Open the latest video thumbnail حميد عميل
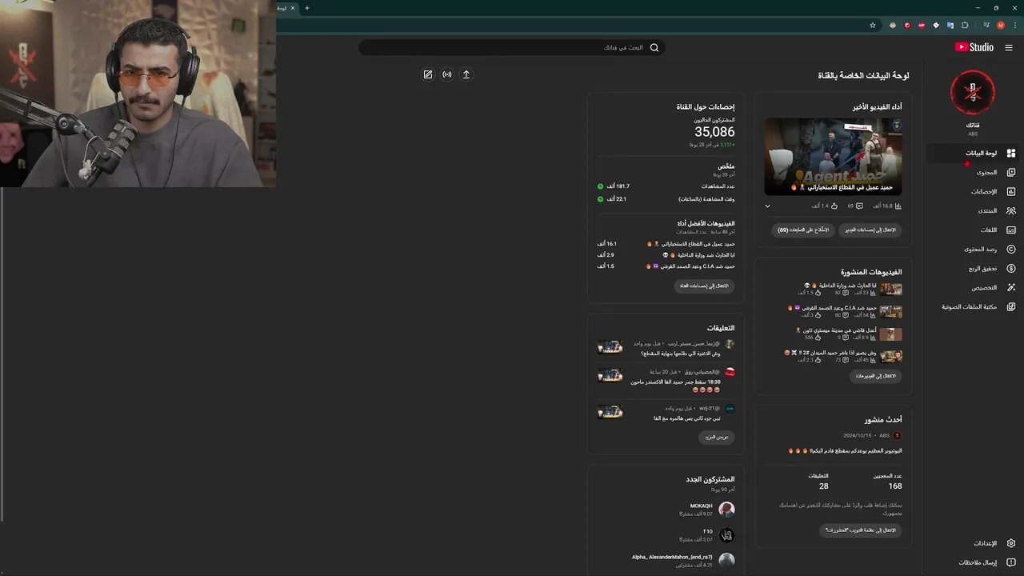1024x576 pixels. tap(833, 156)
